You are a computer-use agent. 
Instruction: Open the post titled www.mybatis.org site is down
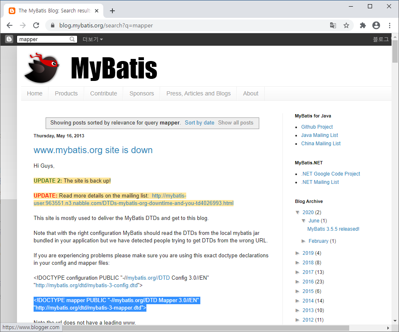click(93, 150)
